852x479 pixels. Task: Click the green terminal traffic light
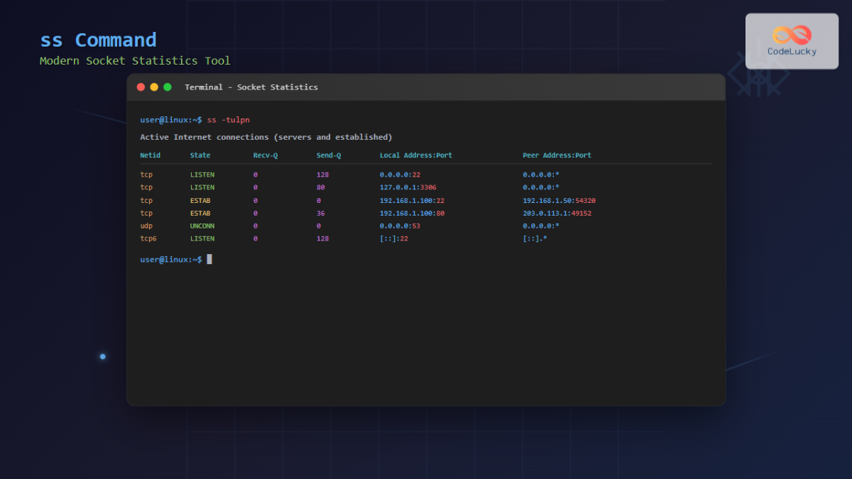[x=166, y=87]
